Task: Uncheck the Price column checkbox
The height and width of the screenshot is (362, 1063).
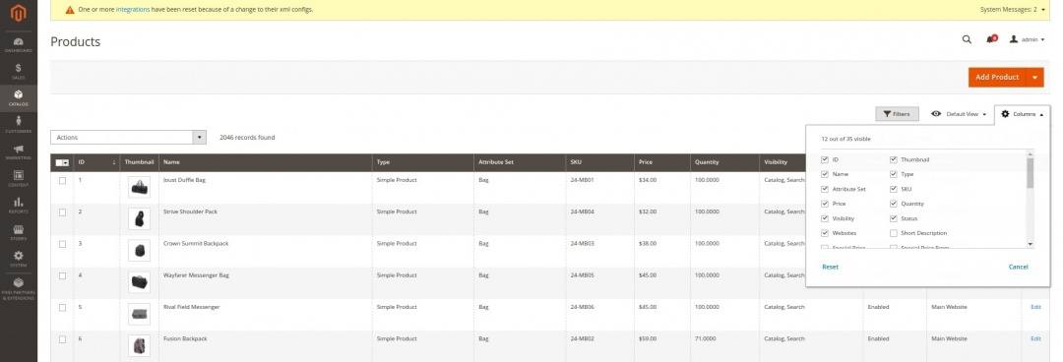Action: 825,204
